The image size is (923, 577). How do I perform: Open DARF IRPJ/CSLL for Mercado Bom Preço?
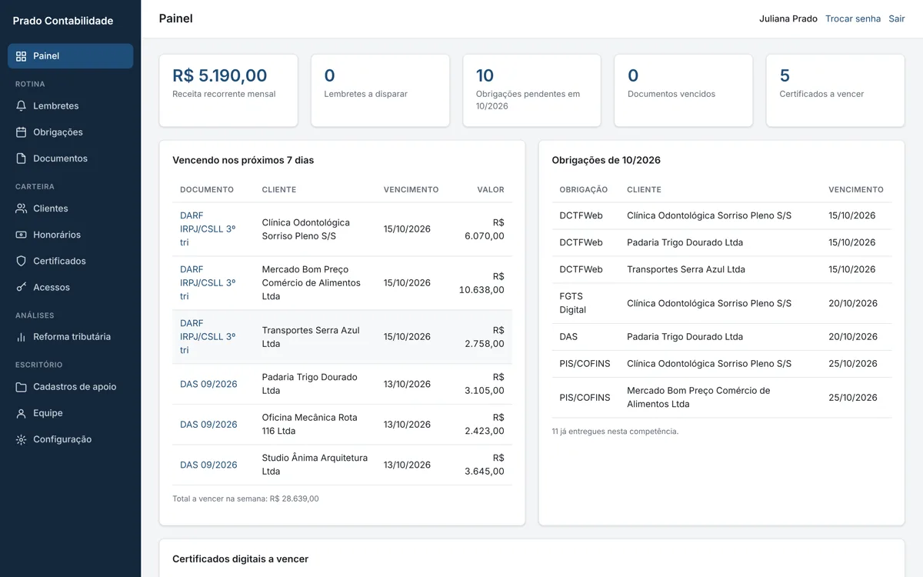(208, 283)
